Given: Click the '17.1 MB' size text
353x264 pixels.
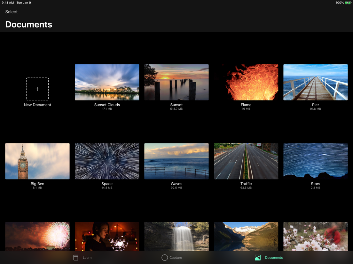Looking at the screenshot, I should 107,109.
